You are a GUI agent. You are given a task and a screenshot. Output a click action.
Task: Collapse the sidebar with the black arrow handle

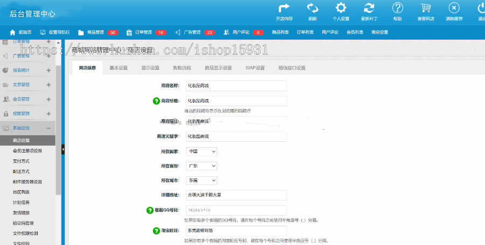[x=63, y=149]
